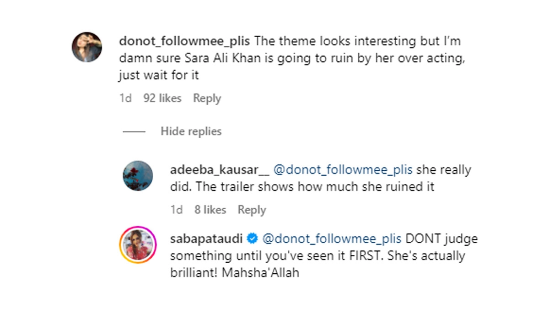Collapse the thread with Hide replies
The image size is (549, 309).
coord(191,131)
